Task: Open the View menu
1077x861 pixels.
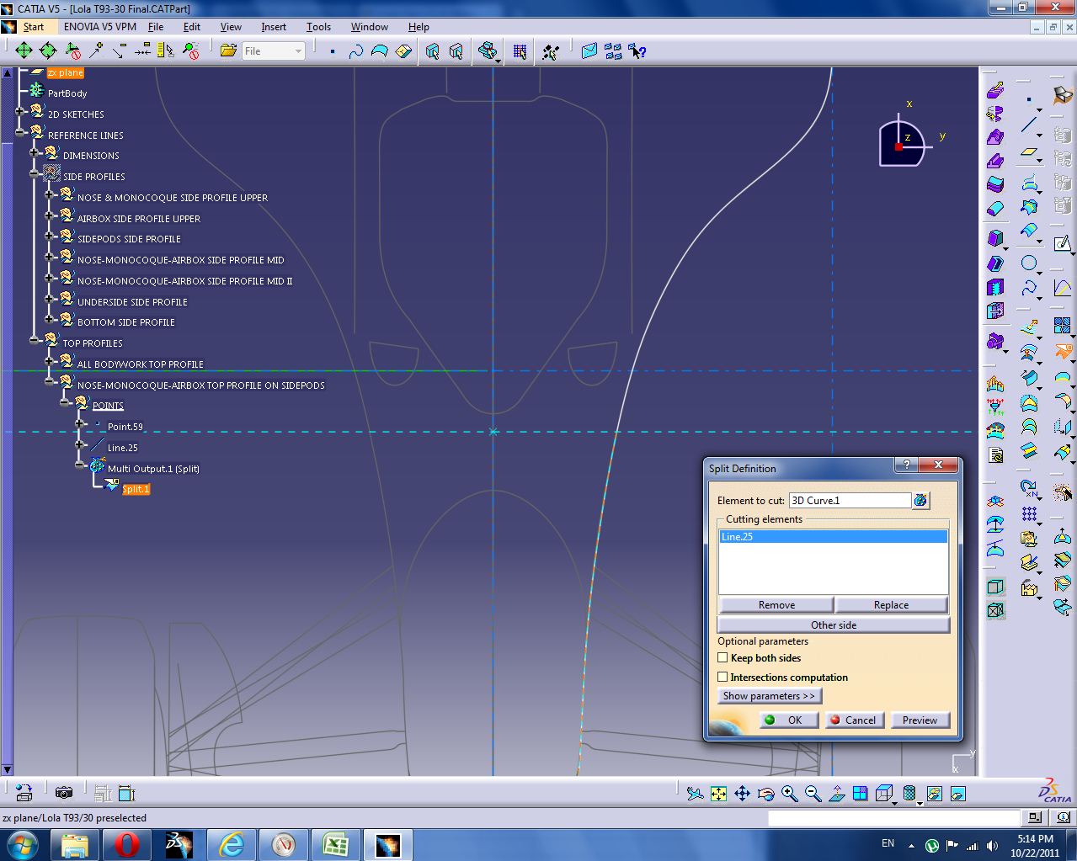Action: 231,27
